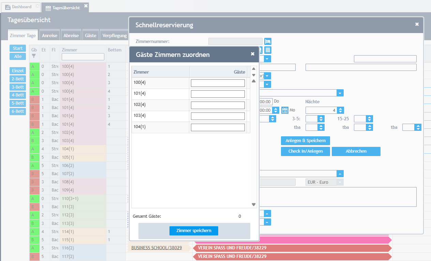Switch to the Anreise tab
The image size is (431, 261).
click(x=50, y=35)
